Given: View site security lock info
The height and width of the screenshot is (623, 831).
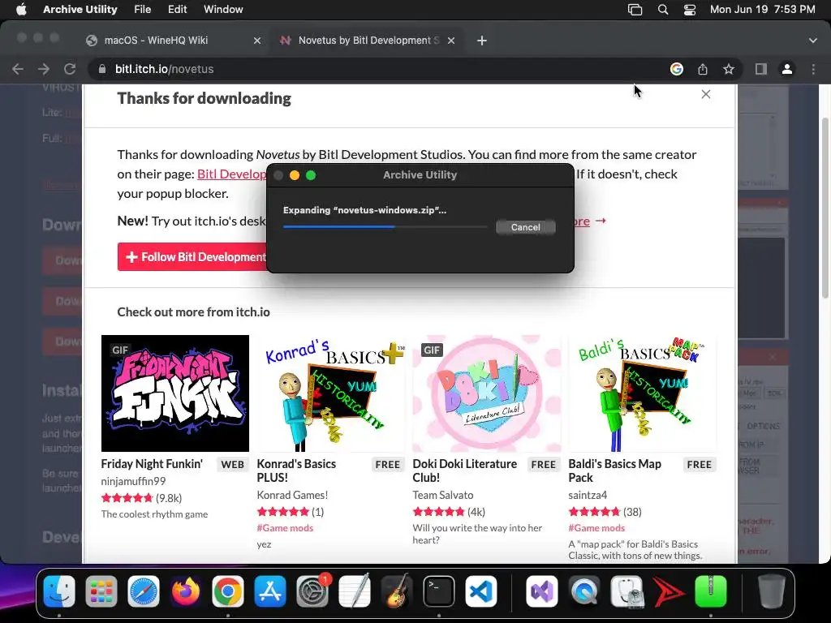Looking at the screenshot, I should point(103,69).
